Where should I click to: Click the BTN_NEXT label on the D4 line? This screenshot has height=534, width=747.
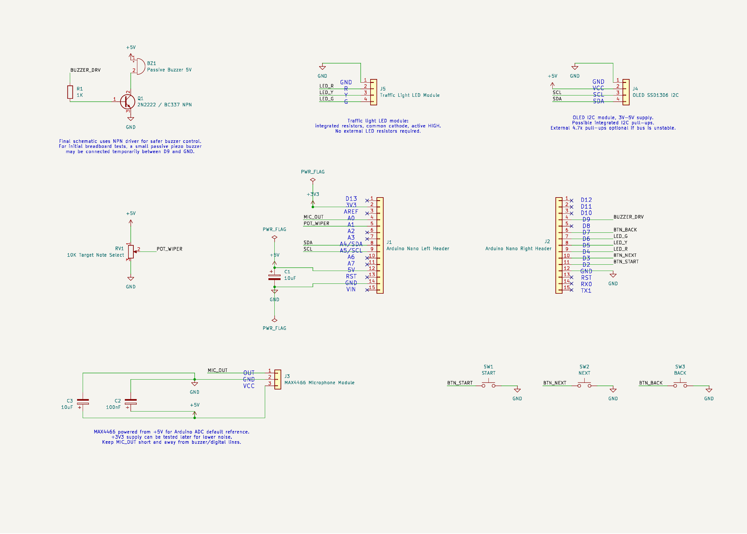tap(625, 255)
